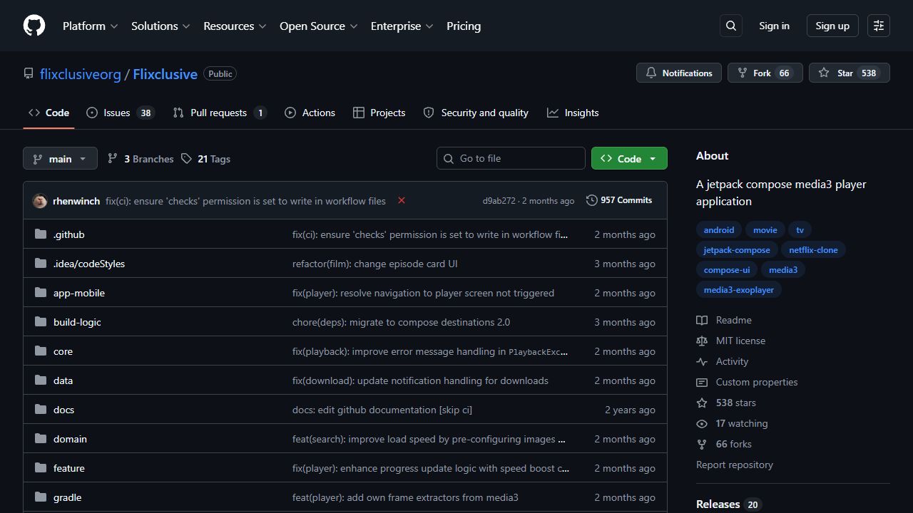Click the scale icon beside MIT license
This screenshot has width=913, height=513.
click(702, 341)
